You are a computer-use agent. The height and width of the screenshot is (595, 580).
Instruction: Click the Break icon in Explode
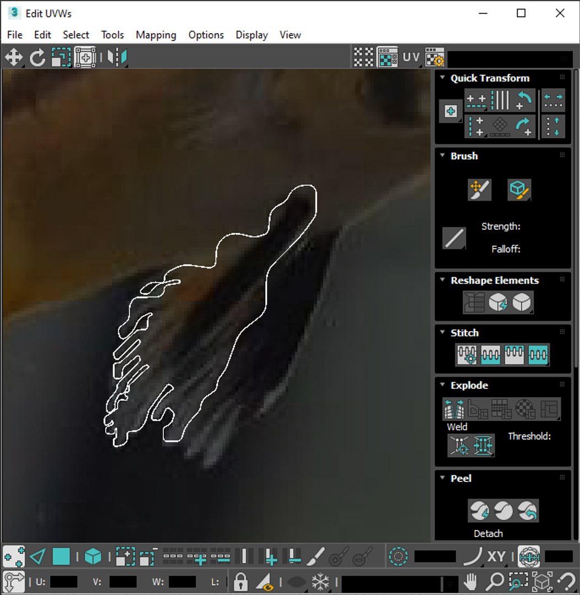point(454,409)
